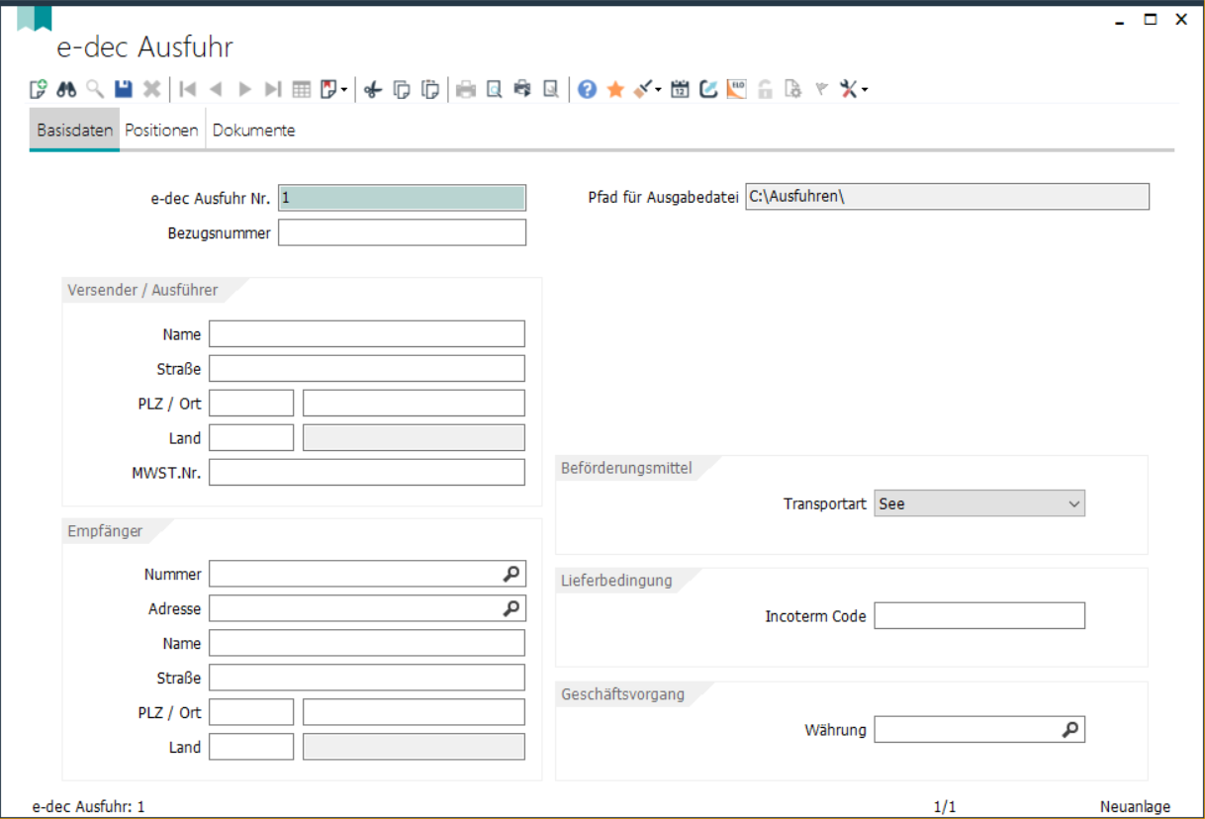Click the orange ELO icon
Viewport: 1205px width, 819px height.
[736, 90]
